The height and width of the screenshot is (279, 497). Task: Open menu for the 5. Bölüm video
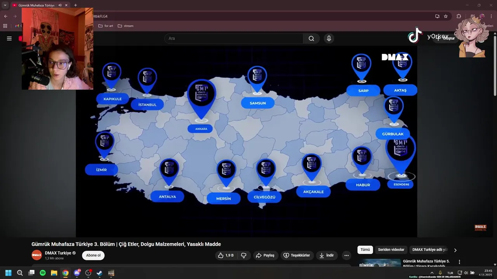(459, 262)
